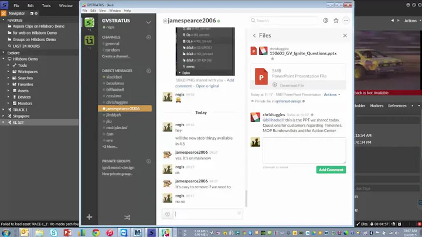Expand Singapore tree node
The width and height of the screenshot is (422, 237).
pyautogui.click(x=4, y=116)
